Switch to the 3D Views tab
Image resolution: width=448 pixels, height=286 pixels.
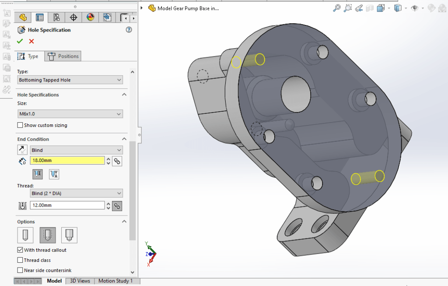click(x=80, y=281)
